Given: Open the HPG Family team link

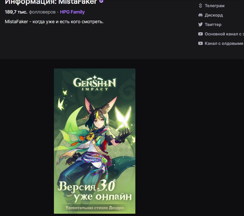Looking at the screenshot, I should 72,12.
